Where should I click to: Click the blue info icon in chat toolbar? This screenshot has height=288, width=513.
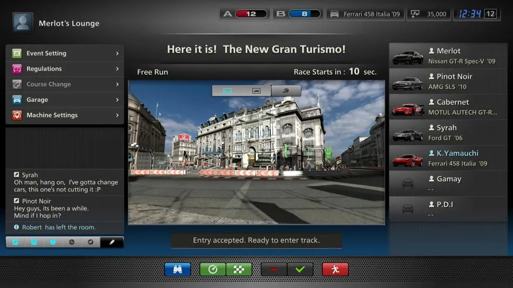(x=53, y=242)
